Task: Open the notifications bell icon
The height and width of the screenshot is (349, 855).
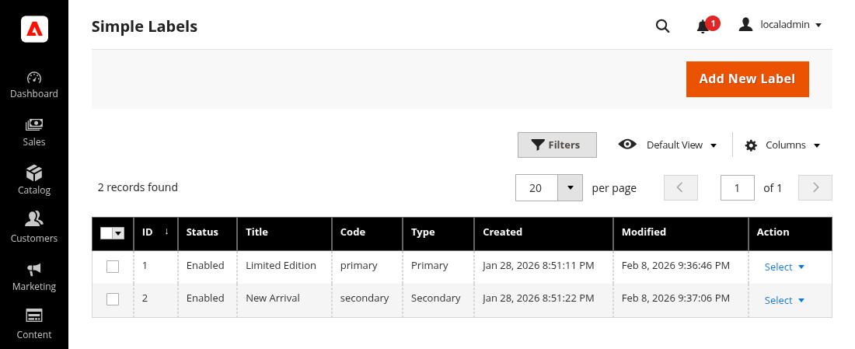Action: 703,26
